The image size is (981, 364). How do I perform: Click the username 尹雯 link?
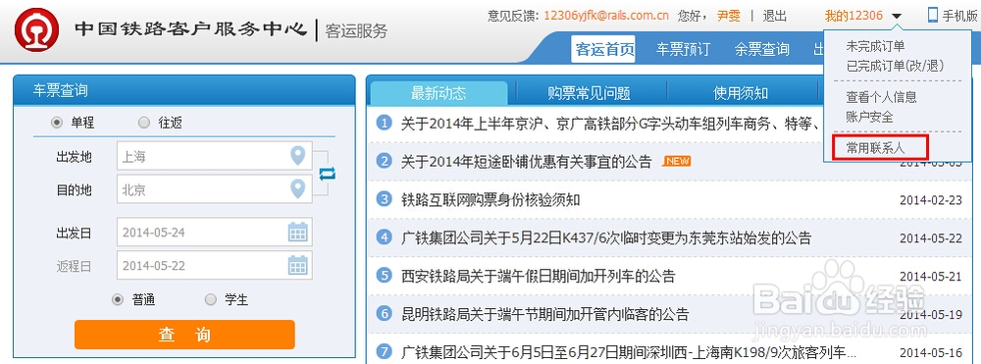(x=728, y=16)
